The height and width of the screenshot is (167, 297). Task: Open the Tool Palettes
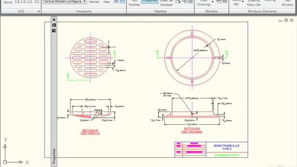click(134, 3)
